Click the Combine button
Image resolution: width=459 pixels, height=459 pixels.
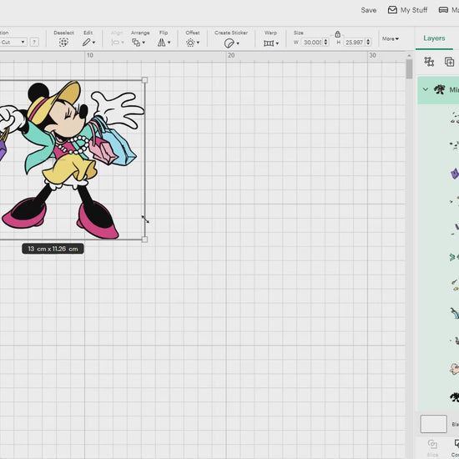(456, 447)
